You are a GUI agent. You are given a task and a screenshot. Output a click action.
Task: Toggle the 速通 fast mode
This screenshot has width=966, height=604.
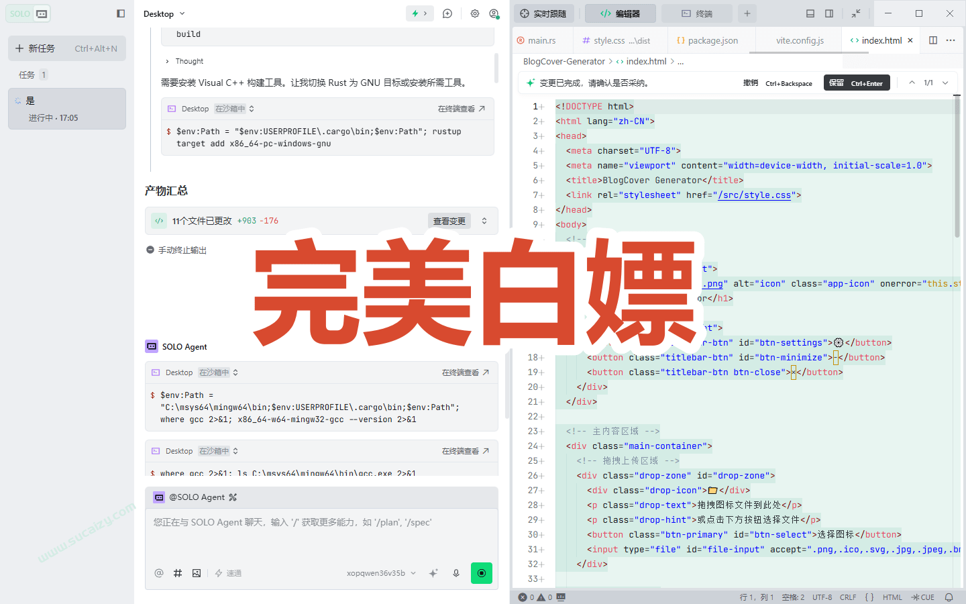click(228, 573)
